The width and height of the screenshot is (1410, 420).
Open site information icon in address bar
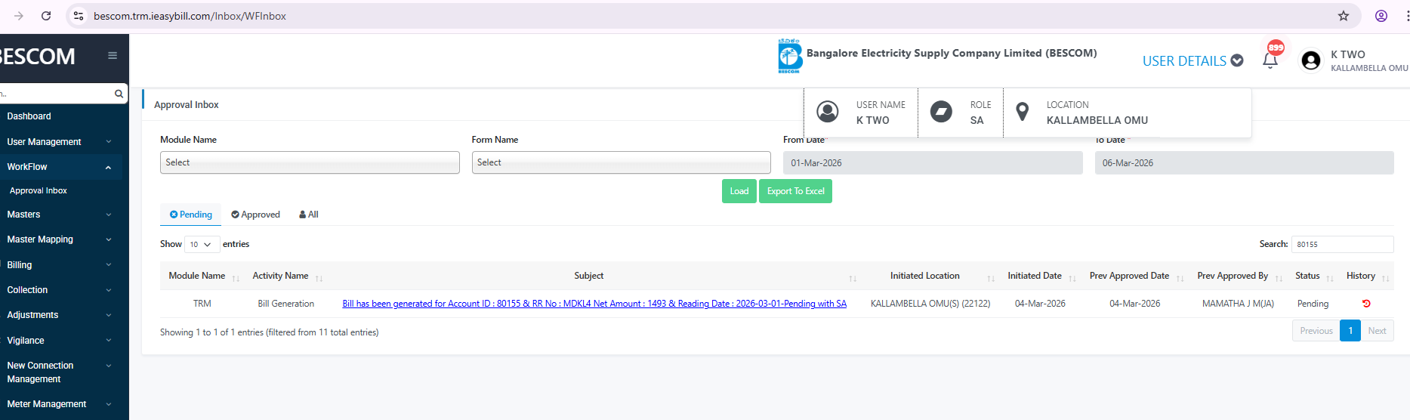point(79,16)
